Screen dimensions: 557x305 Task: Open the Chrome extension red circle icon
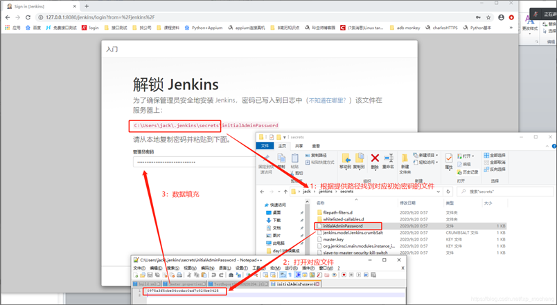tap(511, 17)
